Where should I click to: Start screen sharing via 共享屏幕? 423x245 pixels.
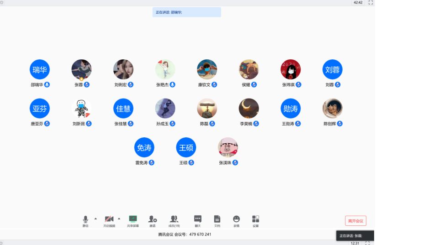(x=133, y=219)
